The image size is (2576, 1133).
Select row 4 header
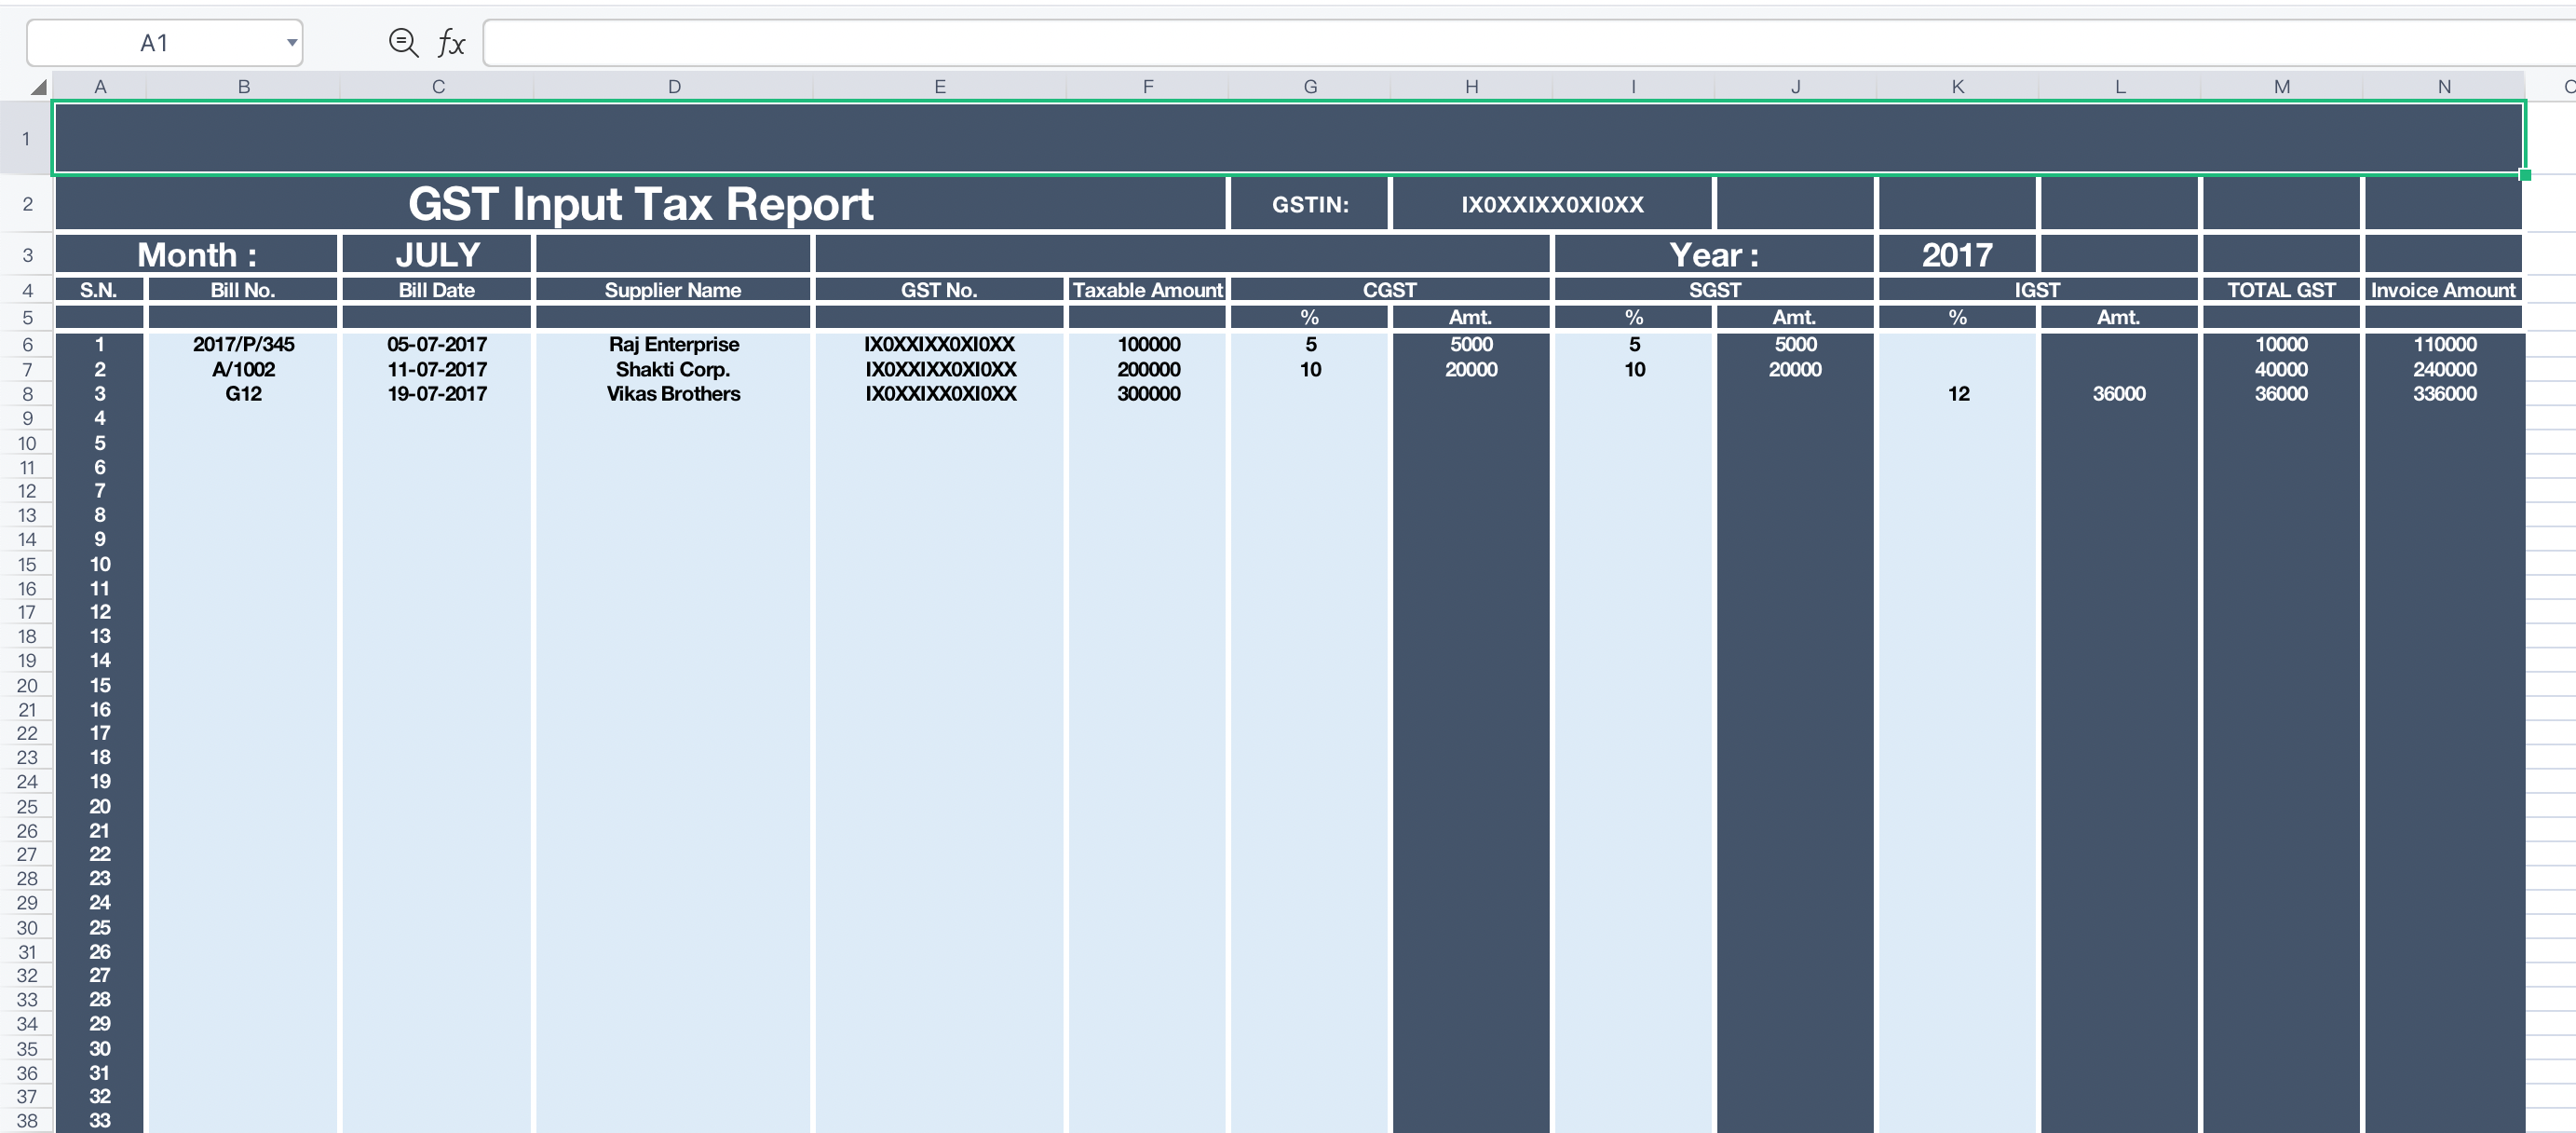[27, 291]
